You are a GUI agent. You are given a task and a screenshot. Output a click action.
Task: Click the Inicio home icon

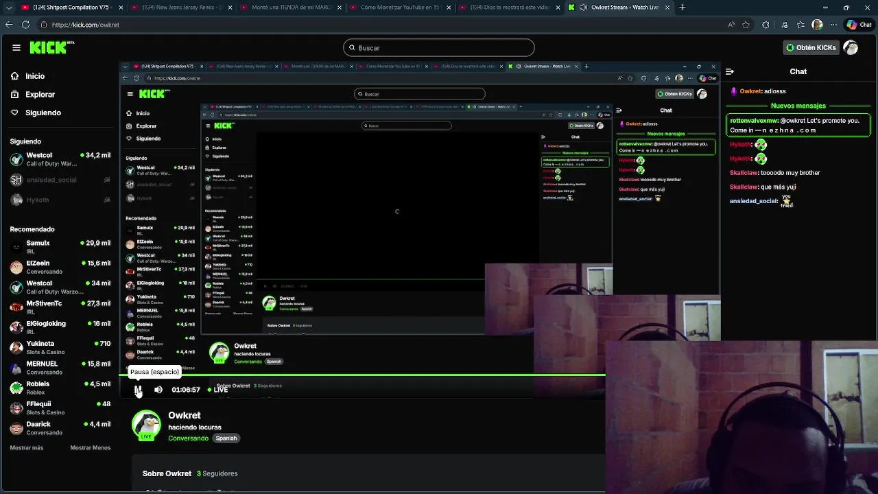tap(15, 76)
